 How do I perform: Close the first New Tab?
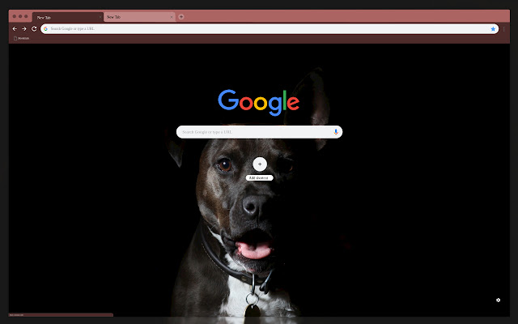tap(100, 17)
